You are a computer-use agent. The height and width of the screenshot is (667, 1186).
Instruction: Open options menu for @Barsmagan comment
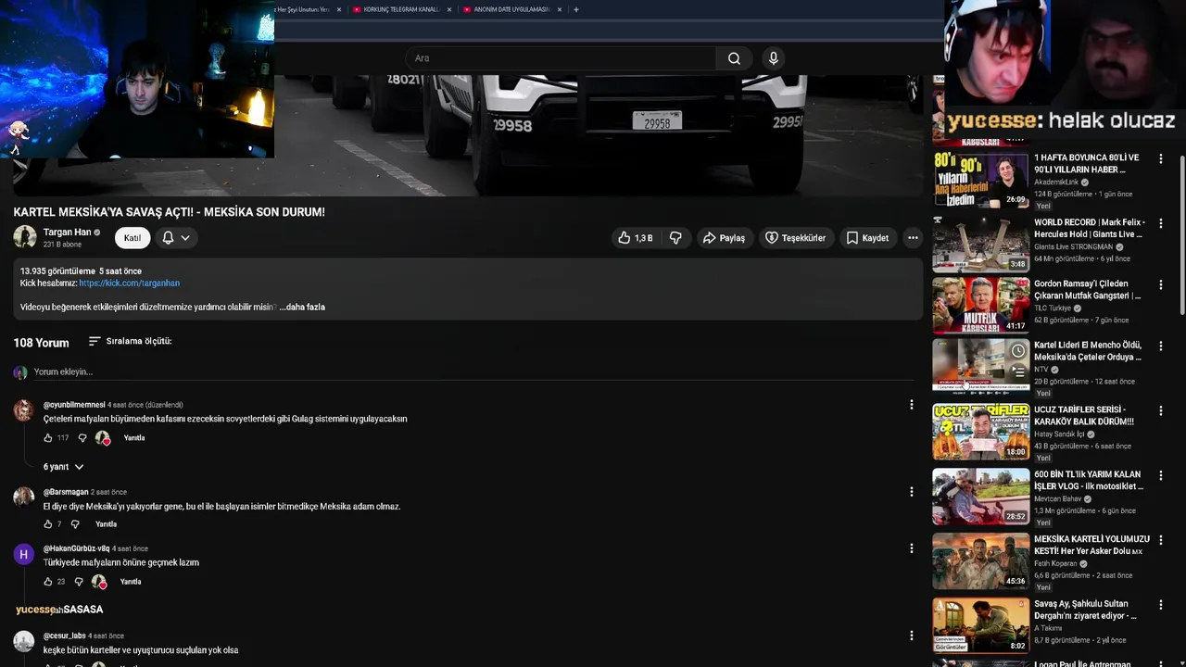[911, 492]
